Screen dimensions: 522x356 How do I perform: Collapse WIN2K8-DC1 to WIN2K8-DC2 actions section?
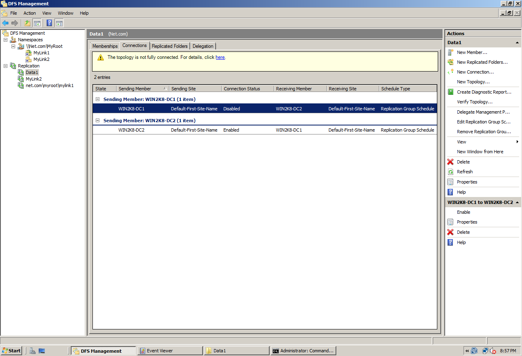[517, 202]
